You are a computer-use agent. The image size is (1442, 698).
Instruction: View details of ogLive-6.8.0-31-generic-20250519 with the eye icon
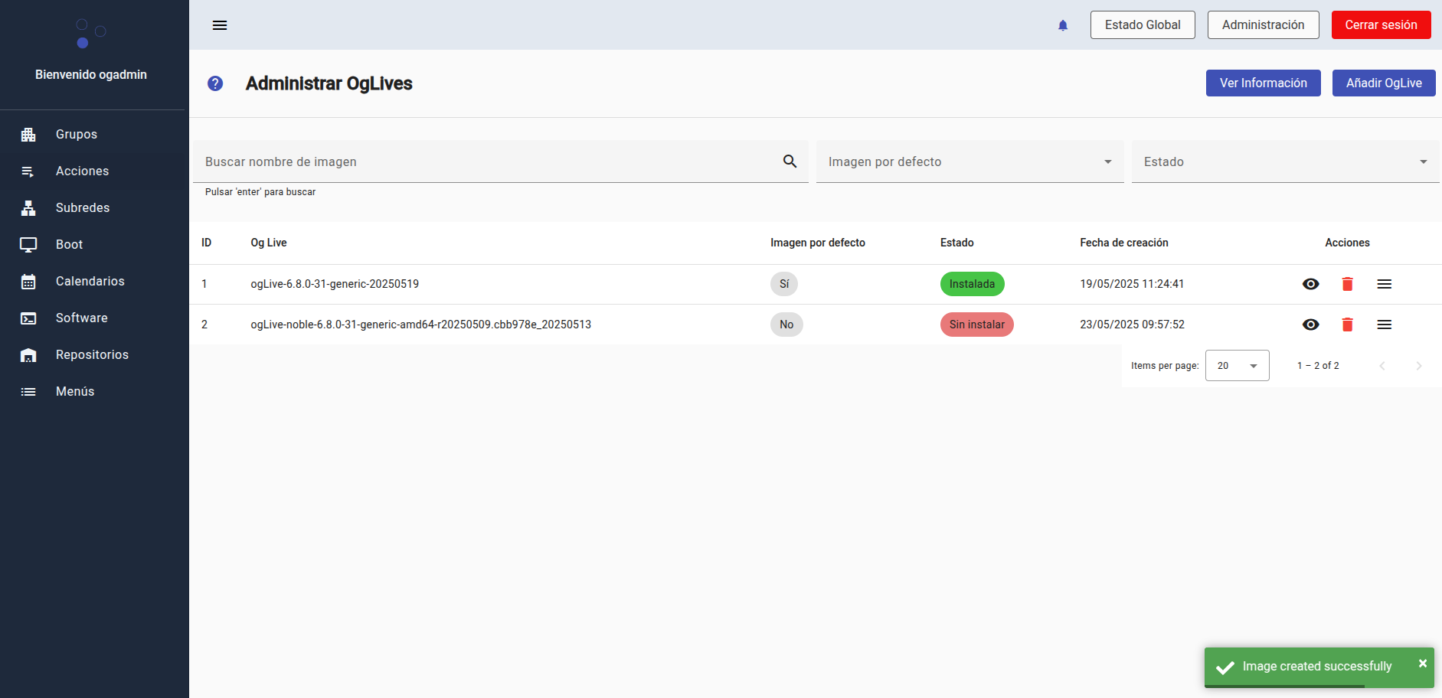[x=1310, y=284]
